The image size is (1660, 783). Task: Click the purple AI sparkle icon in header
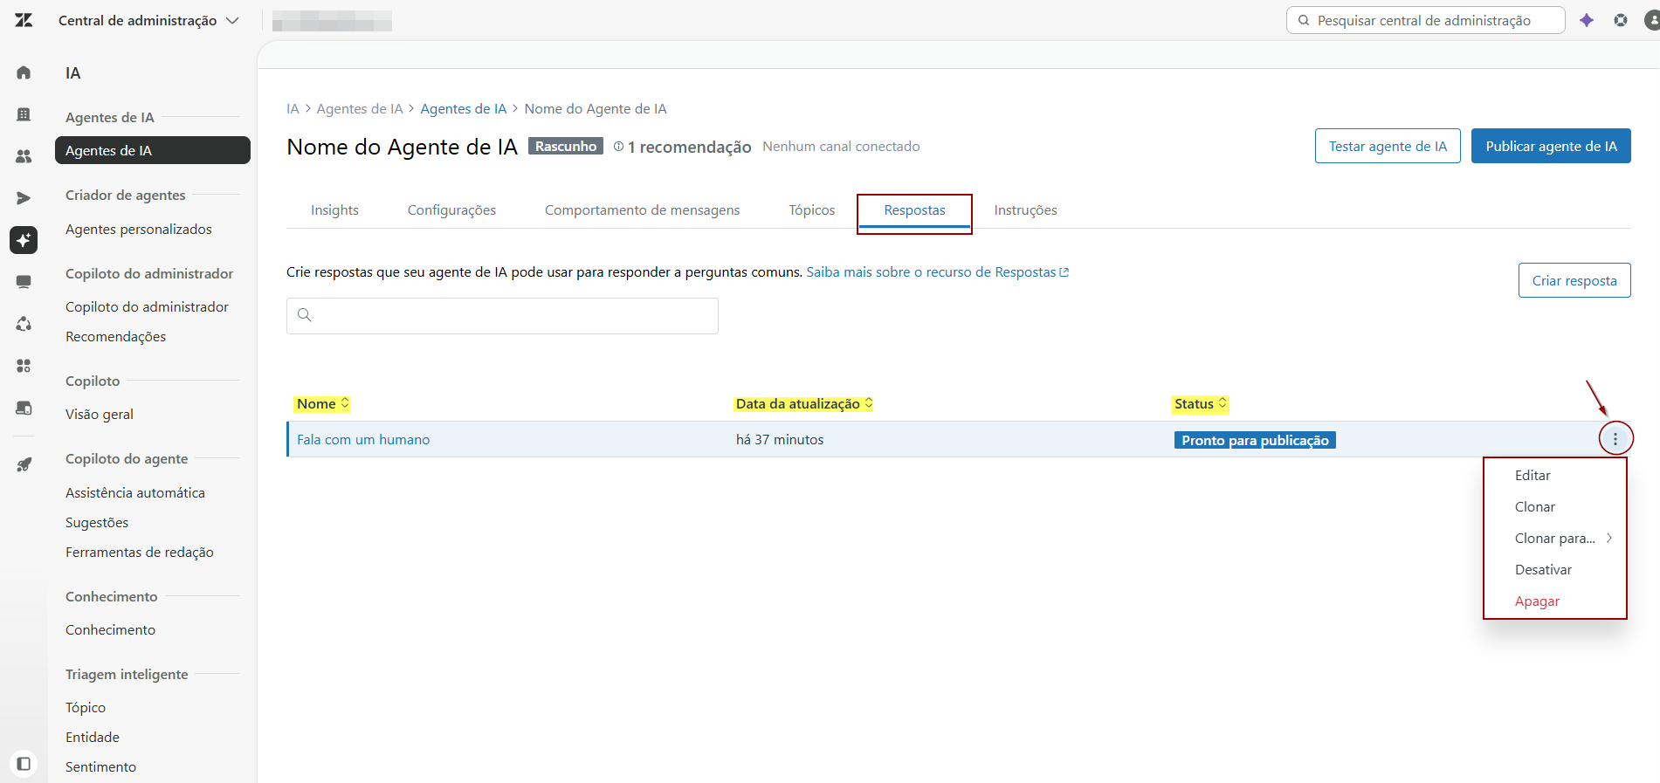(1587, 20)
